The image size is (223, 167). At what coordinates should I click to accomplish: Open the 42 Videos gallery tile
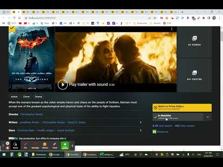(x=194, y=42)
